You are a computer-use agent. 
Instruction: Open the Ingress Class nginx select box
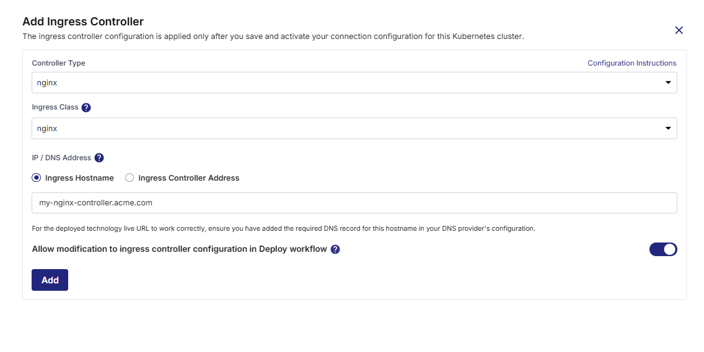(x=354, y=128)
